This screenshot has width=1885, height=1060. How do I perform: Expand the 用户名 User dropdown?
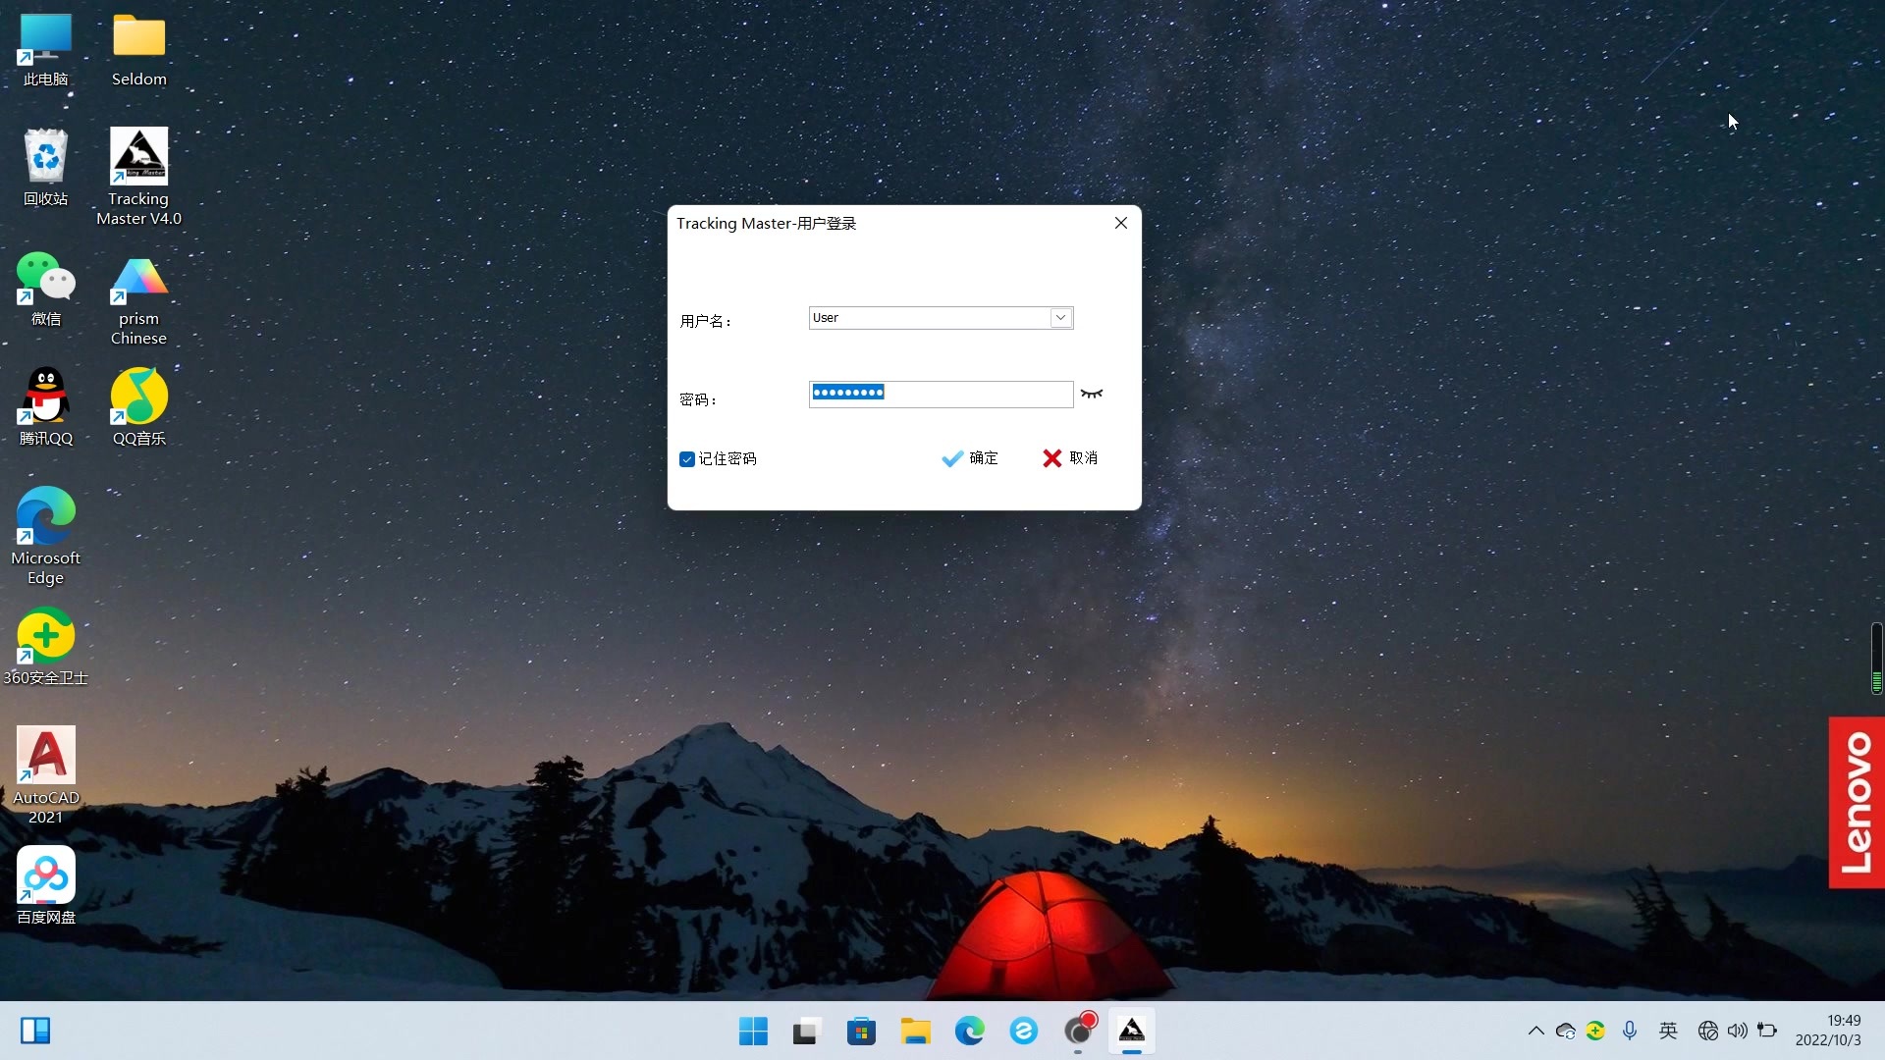click(1060, 318)
